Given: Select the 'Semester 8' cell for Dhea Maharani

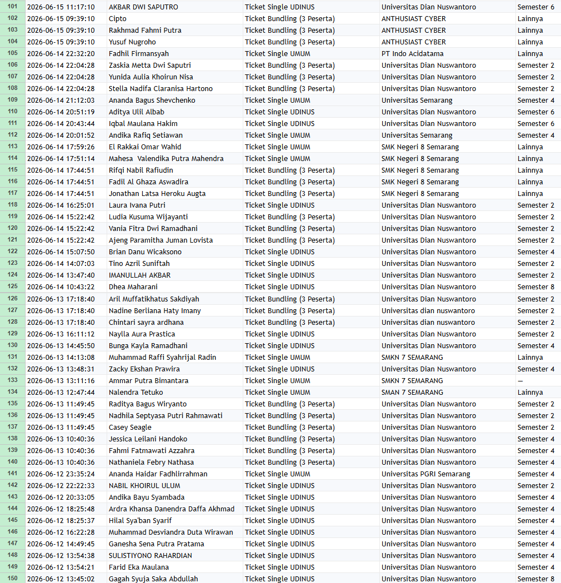Looking at the screenshot, I should [x=538, y=287].
